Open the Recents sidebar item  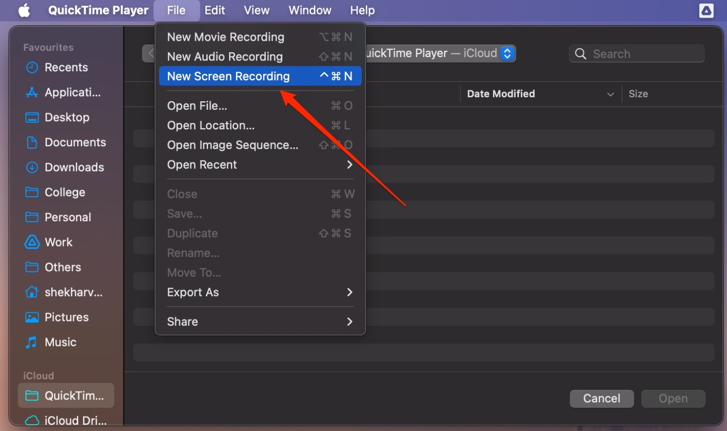pos(66,67)
